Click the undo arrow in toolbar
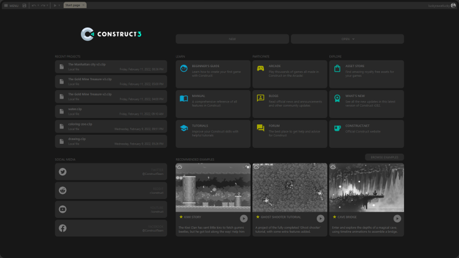The image size is (459, 258). [x=34, y=5]
